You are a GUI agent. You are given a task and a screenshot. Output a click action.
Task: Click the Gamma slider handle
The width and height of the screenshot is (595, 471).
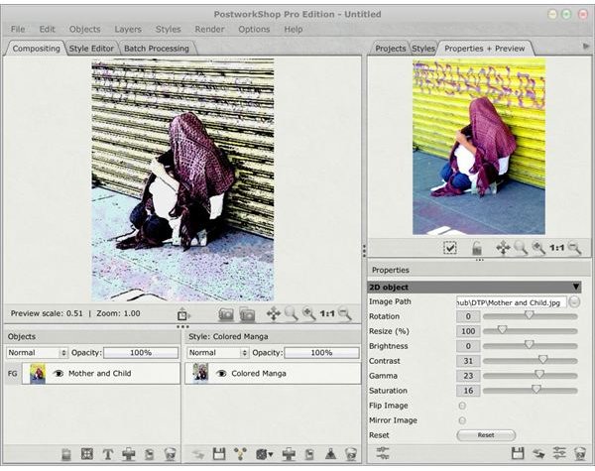539,374
